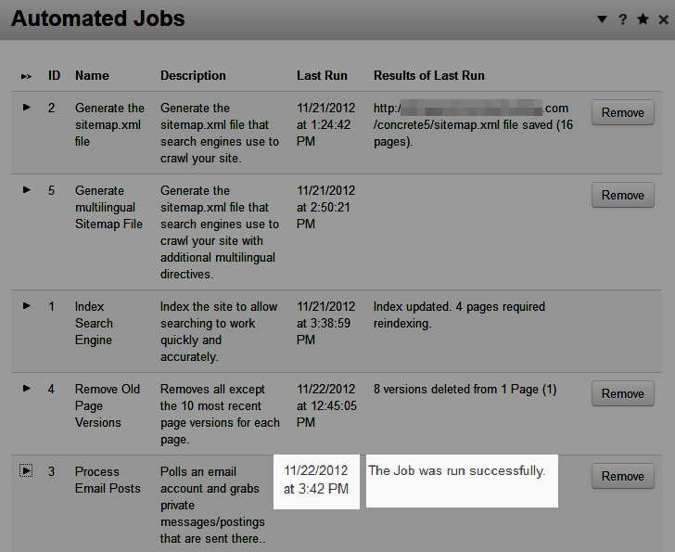The image size is (675, 552).
Task: Run the Generate multilingual Sitemap File job
Action: point(27,190)
